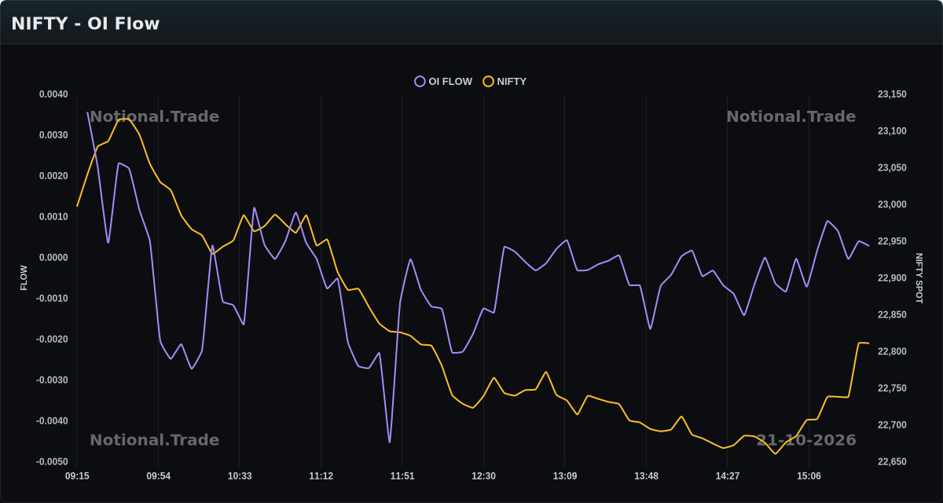Click the 09:54 time axis label

[158, 476]
